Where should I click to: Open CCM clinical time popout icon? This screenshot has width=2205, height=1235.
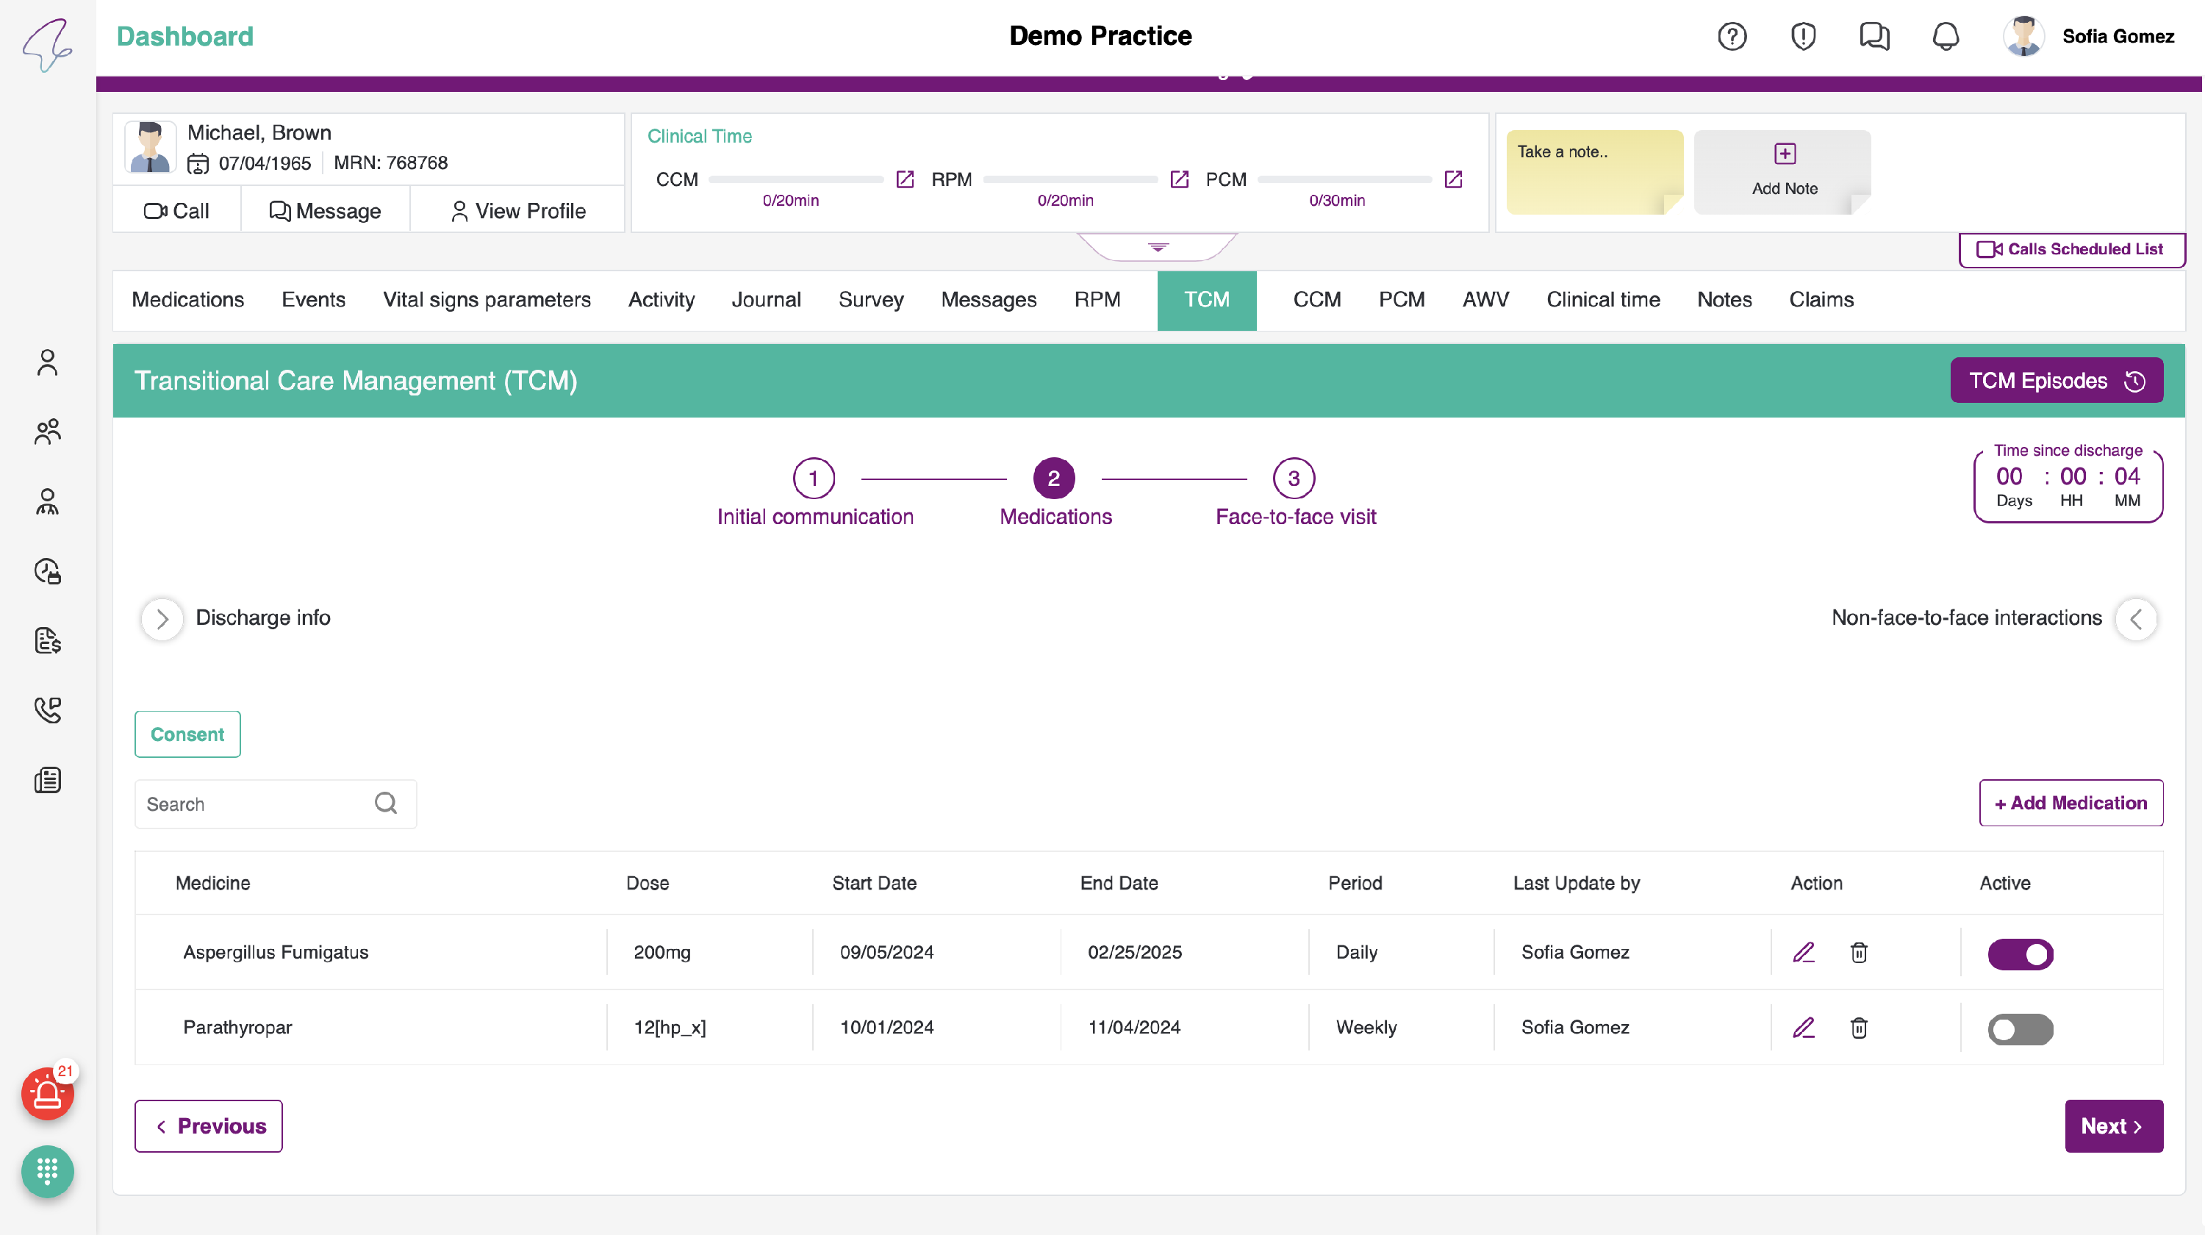click(x=905, y=179)
